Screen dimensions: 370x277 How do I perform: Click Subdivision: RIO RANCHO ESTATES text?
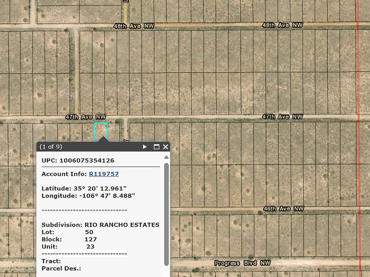pos(100,225)
